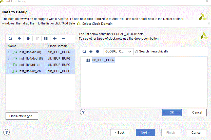Open the GLOBAL_C... clock type dropdown
The image size is (211, 140).
pyautogui.click(x=119, y=51)
